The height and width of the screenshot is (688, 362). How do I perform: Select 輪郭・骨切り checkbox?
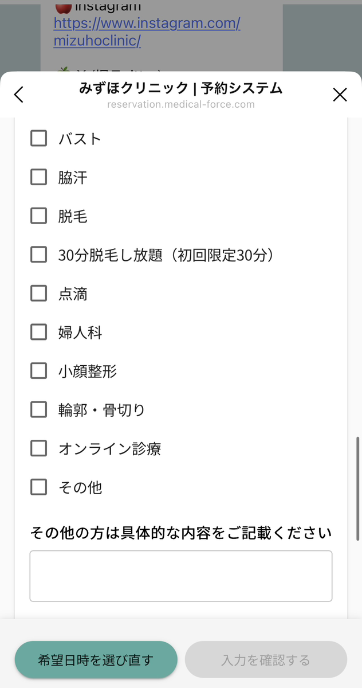coord(38,409)
